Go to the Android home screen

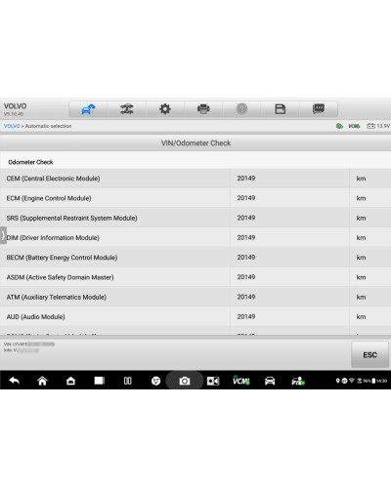(x=42, y=381)
